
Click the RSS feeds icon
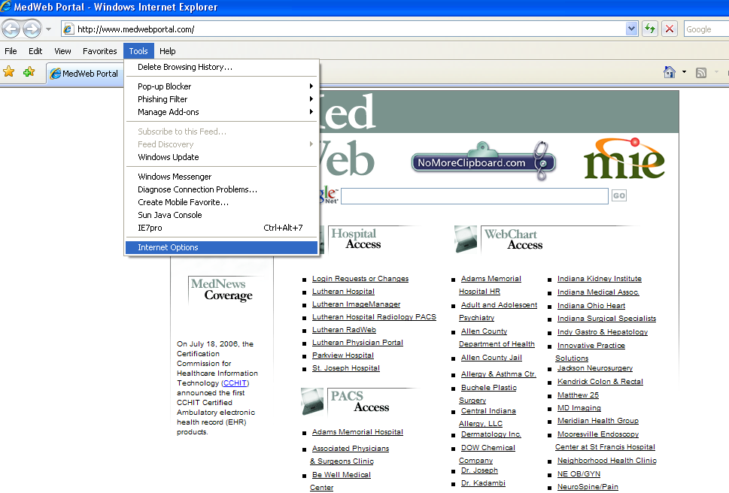701,72
